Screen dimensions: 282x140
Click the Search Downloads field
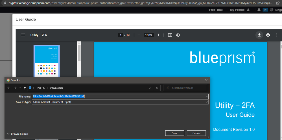point(185,88)
